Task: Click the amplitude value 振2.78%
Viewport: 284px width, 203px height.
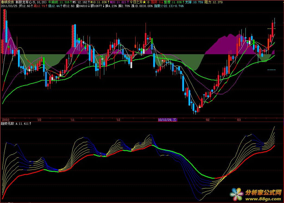Action: point(124,6)
